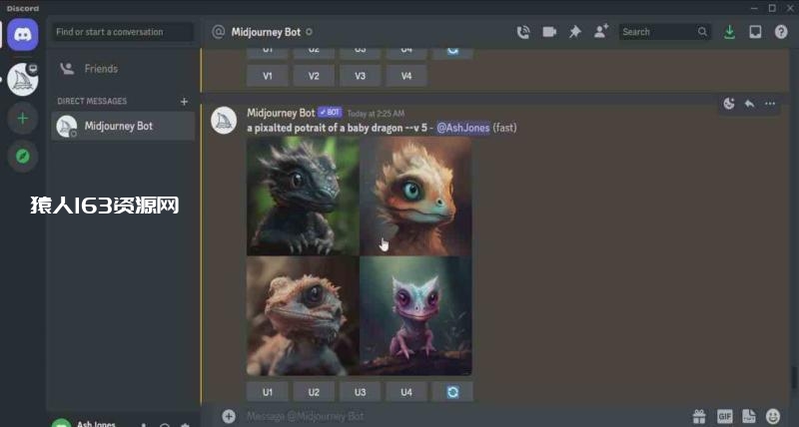Open Discord home direct messages icon
799x427 pixels.
22,35
